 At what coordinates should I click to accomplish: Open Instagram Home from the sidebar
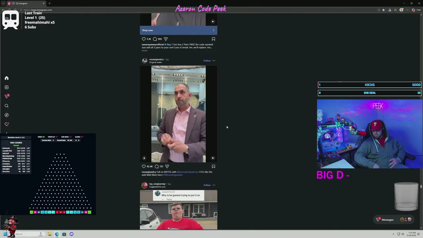7,78
